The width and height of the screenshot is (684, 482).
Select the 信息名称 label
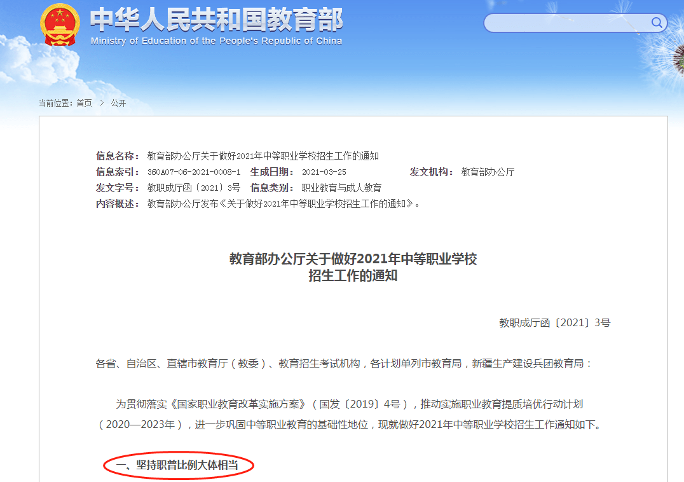click(x=118, y=156)
